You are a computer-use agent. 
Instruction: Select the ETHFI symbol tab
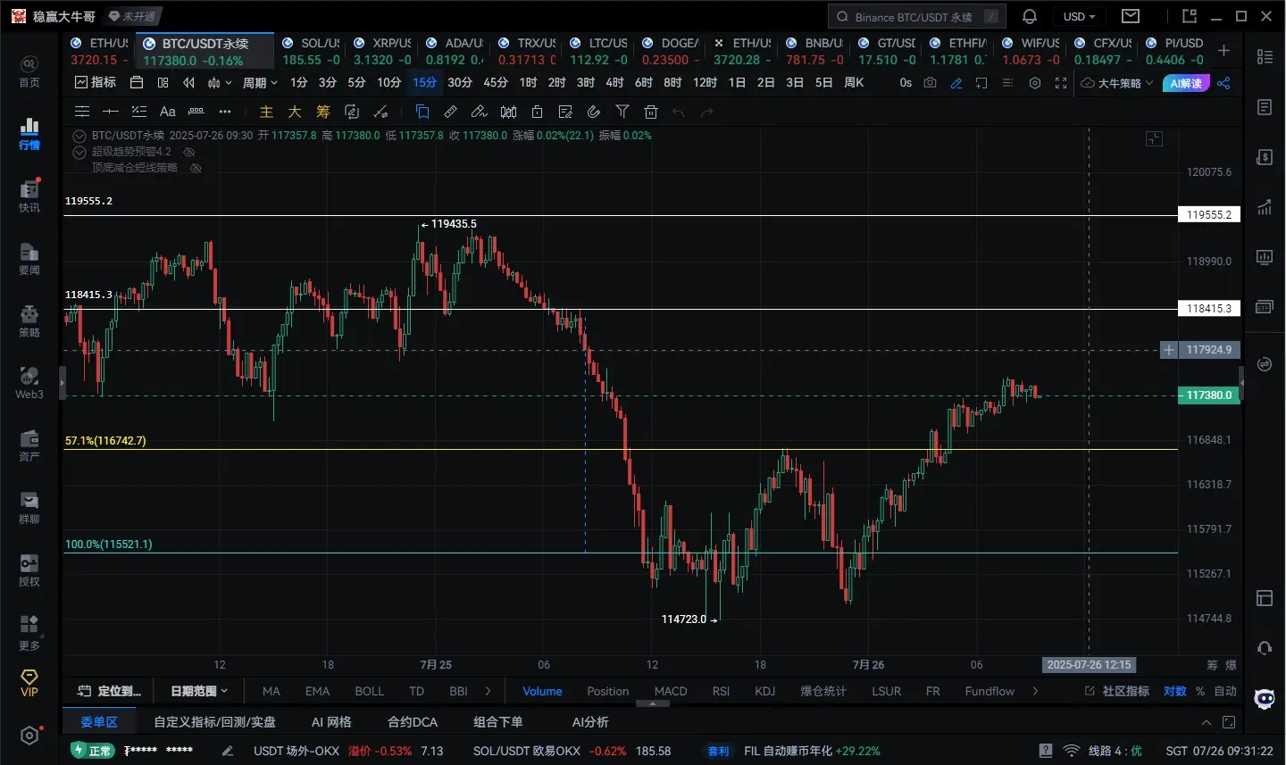point(958,51)
